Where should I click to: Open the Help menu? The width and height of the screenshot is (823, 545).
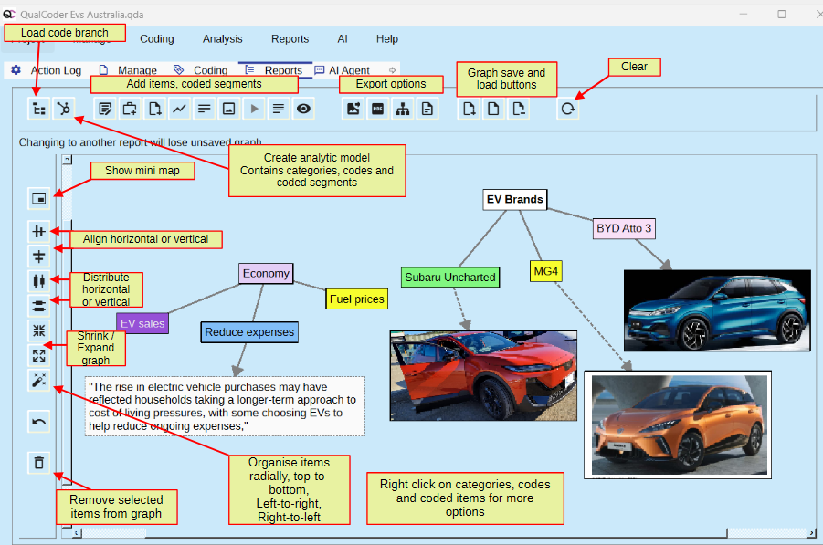(x=386, y=39)
